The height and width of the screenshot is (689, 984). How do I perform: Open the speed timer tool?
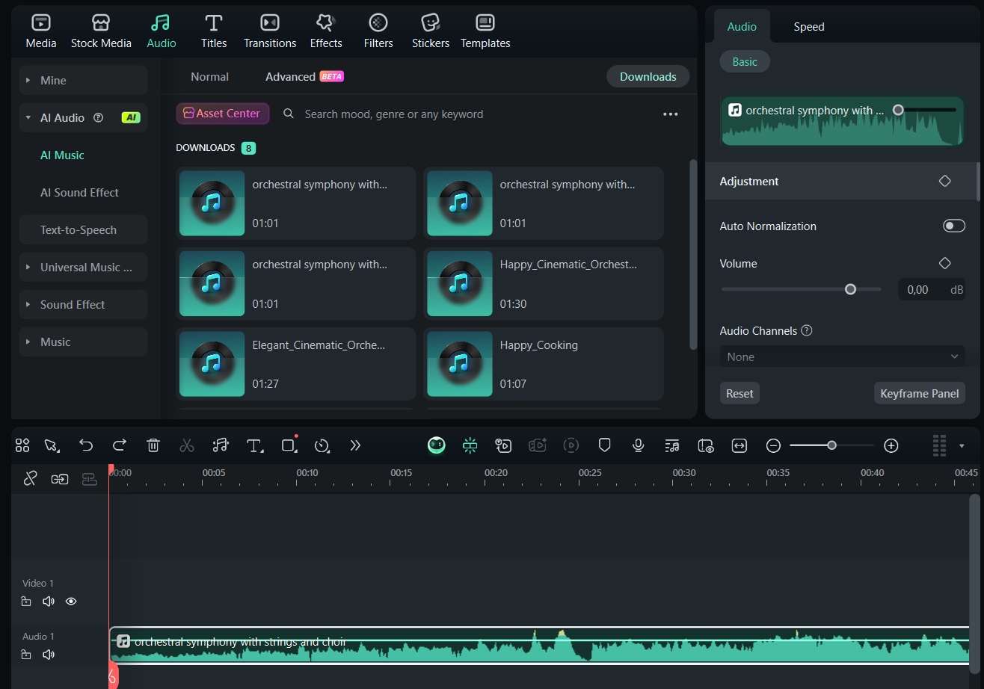(322, 445)
